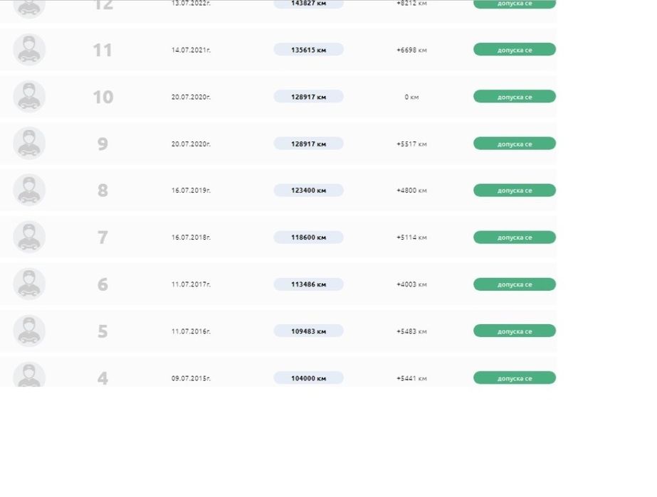Image resolution: width=657 pixels, height=497 pixels.
Task: Click the green 'допуска се' badge in row 4
Action: (x=514, y=378)
